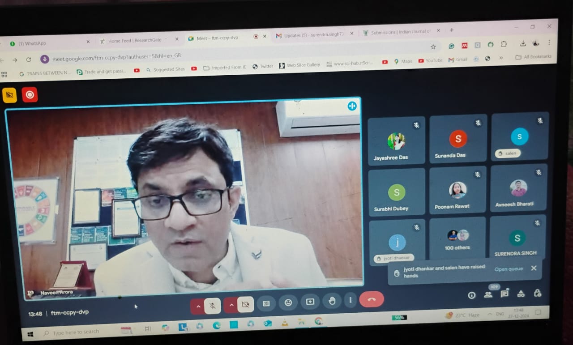The height and width of the screenshot is (345, 573).
Task: Open Chrome extensions puzzle icon
Action: click(504, 44)
